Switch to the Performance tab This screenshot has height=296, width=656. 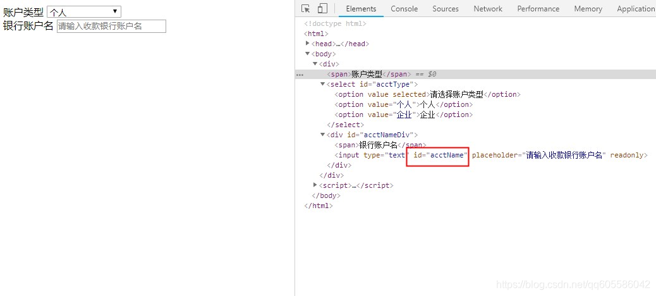click(x=538, y=9)
